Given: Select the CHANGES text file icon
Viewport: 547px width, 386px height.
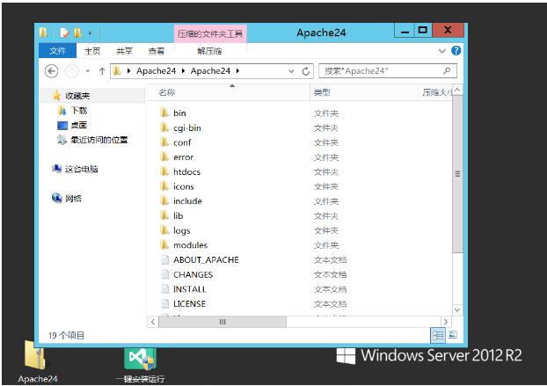Looking at the screenshot, I should point(165,274).
